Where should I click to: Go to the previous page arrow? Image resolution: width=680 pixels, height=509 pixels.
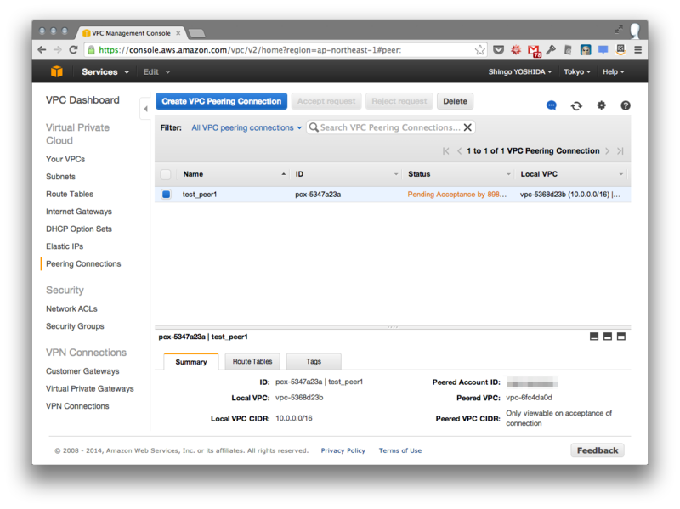[459, 151]
